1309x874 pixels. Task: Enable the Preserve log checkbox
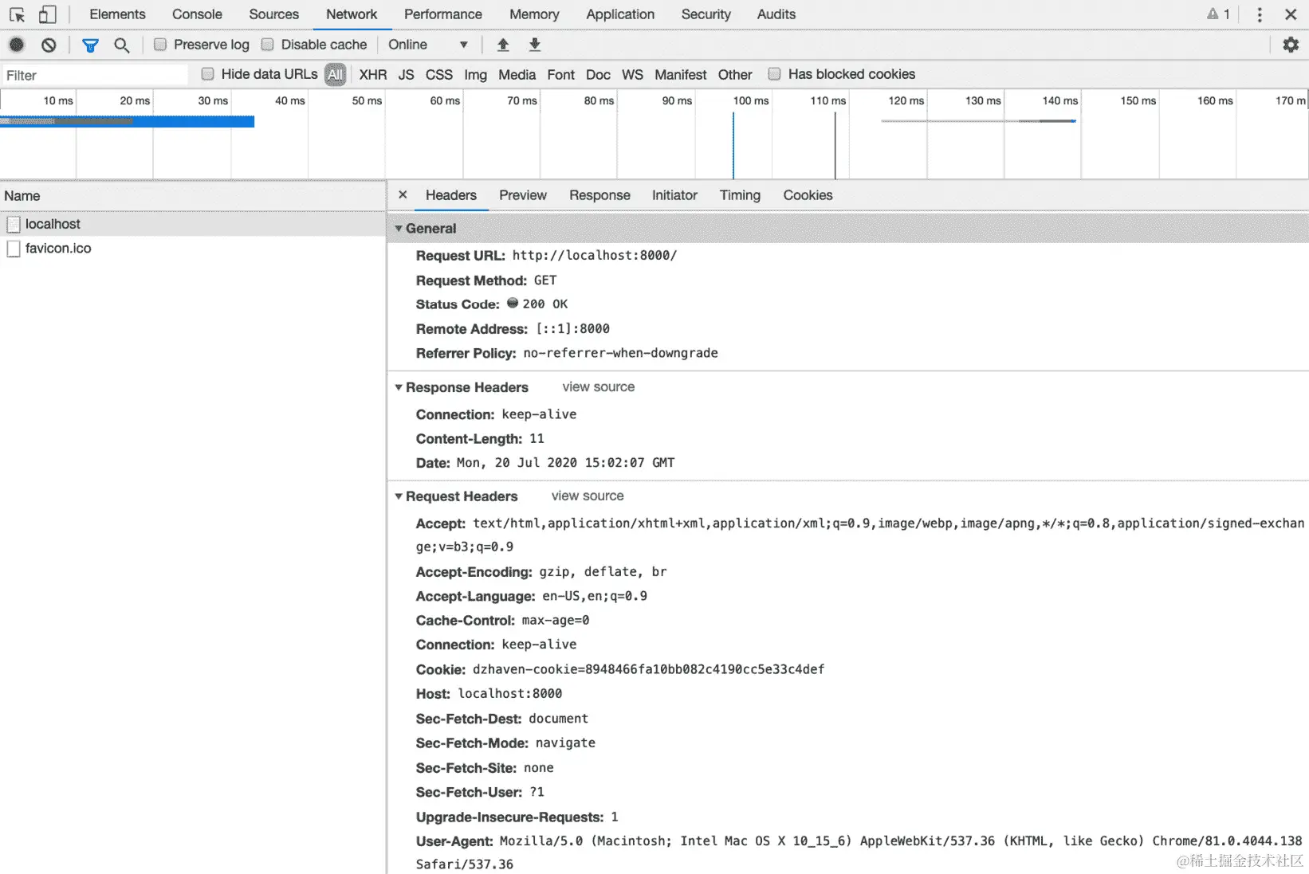pos(161,44)
